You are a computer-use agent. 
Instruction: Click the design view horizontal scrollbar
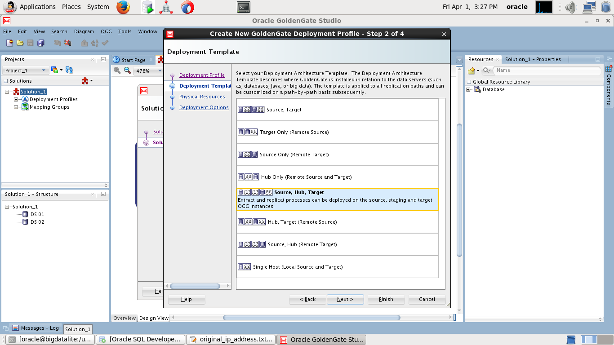pyautogui.click(x=311, y=318)
